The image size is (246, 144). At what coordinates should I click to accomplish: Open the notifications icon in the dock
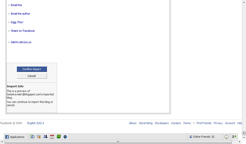coord(226,137)
